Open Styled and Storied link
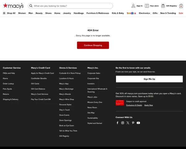Screen dimensions: 186x149 point(95,123)
